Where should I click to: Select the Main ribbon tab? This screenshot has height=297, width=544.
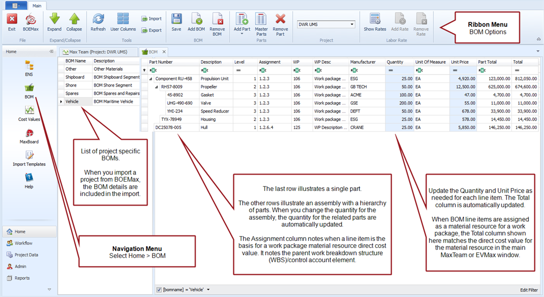(x=38, y=5)
